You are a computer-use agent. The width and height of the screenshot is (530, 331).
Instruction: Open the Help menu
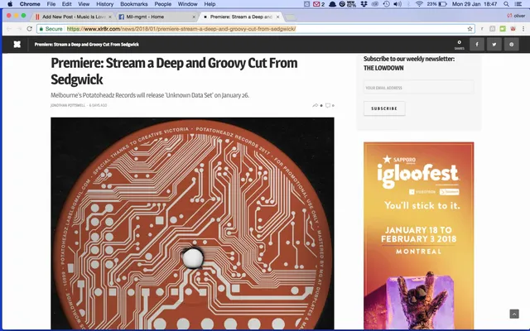210,4
